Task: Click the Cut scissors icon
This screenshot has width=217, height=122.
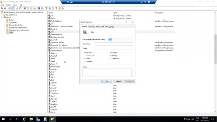Action: pyautogui.click(x=17, y=8)
